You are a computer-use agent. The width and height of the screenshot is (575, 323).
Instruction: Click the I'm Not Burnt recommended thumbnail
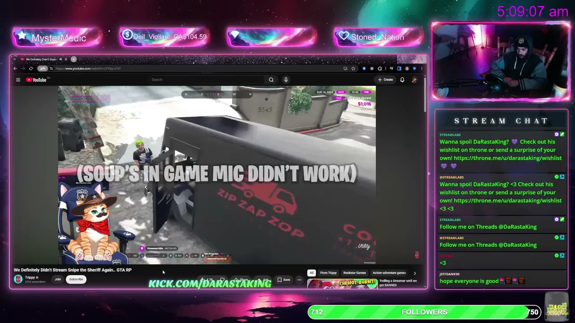coord(342,284)
